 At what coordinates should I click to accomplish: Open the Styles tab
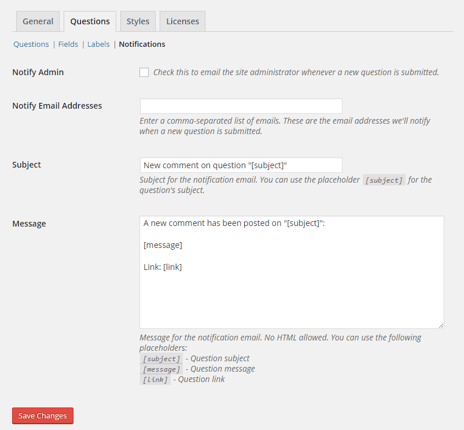point(138,21)
